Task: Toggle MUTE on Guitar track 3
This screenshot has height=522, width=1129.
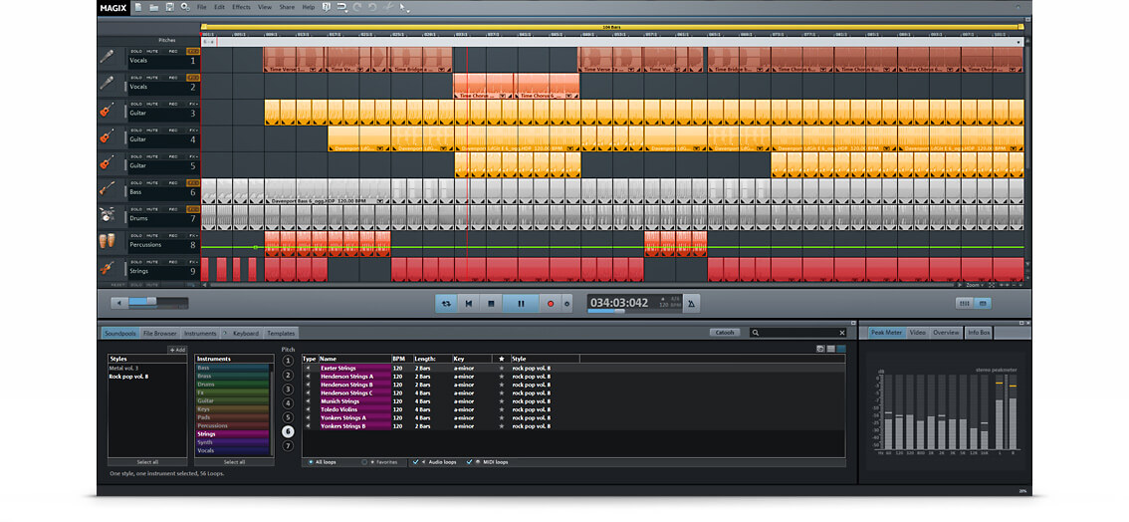Action: pos(152,105)
